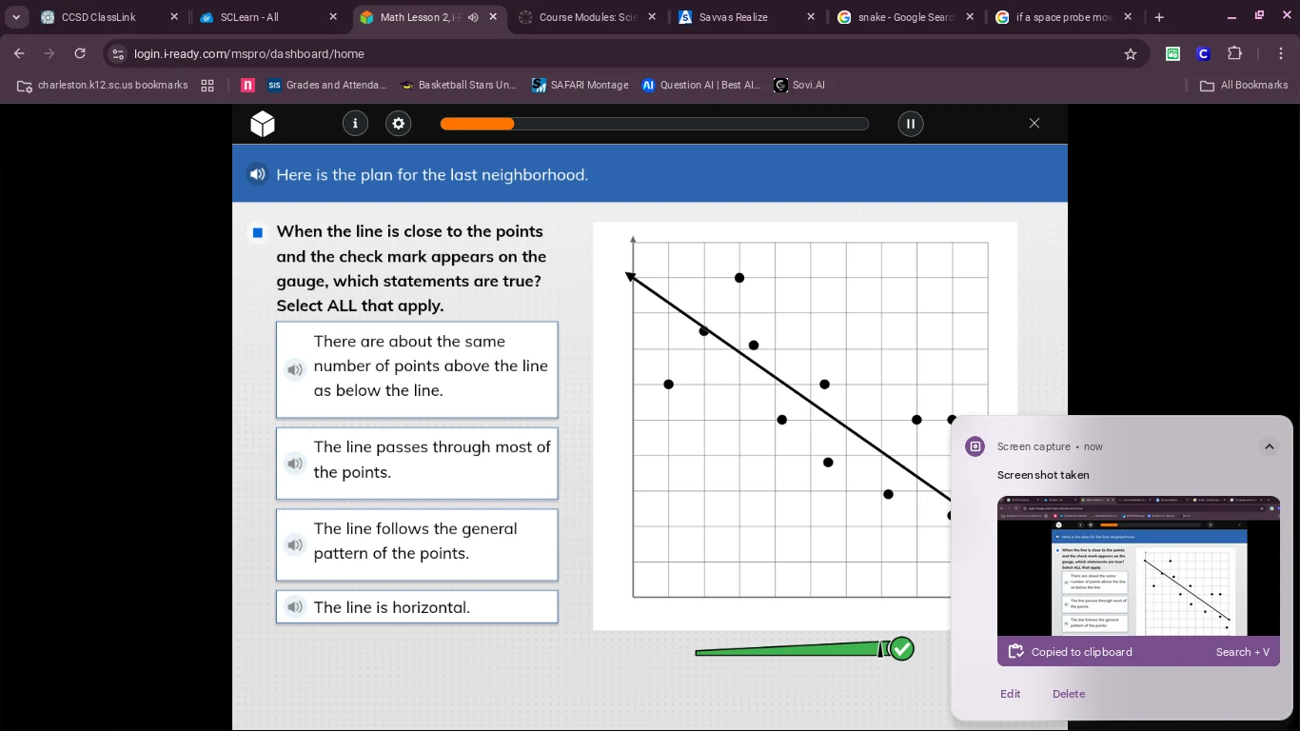
Task: Open the All Bookmarks folder
Action: coord(1244,86)
